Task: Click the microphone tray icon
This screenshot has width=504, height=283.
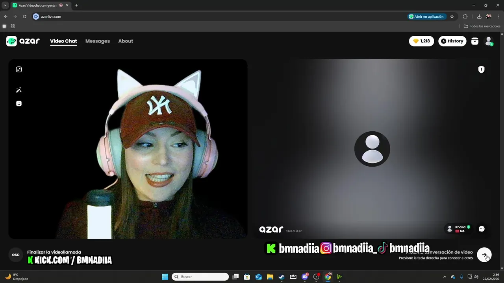Action: (x=461, y=277)
